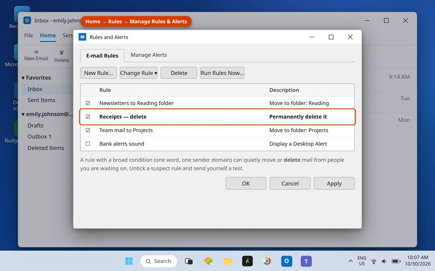The width and height of the screenshot is (435, 271).
Task: Open the message received at 9:14 AM
Action: 399,77
